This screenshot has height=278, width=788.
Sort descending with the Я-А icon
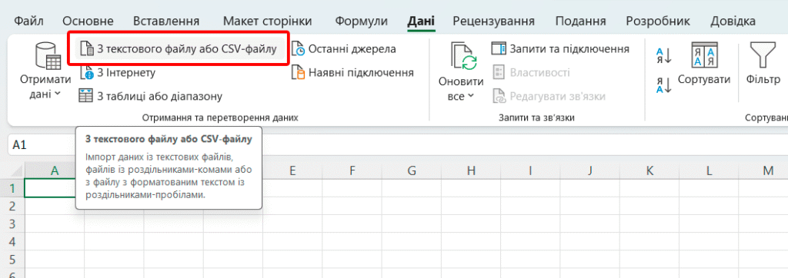pos(663,84)
